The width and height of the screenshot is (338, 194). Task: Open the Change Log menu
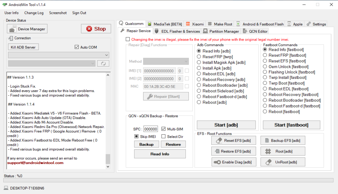tap(34, 13)
